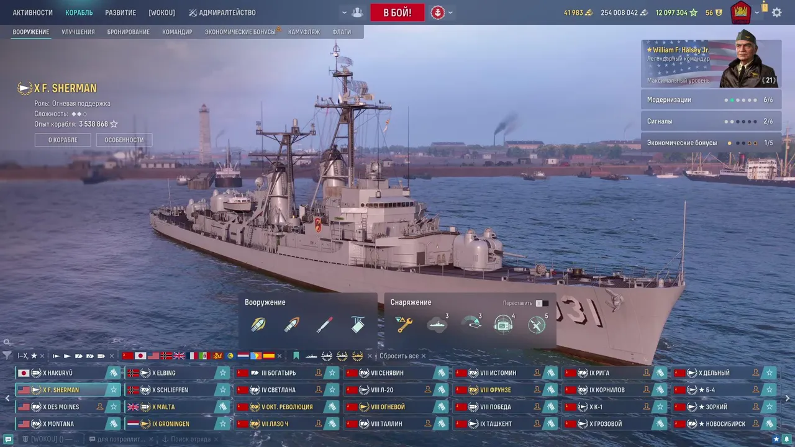Switch to the 'Улучшения' tab
Screen dimensions: 795x447
[78, 32]
